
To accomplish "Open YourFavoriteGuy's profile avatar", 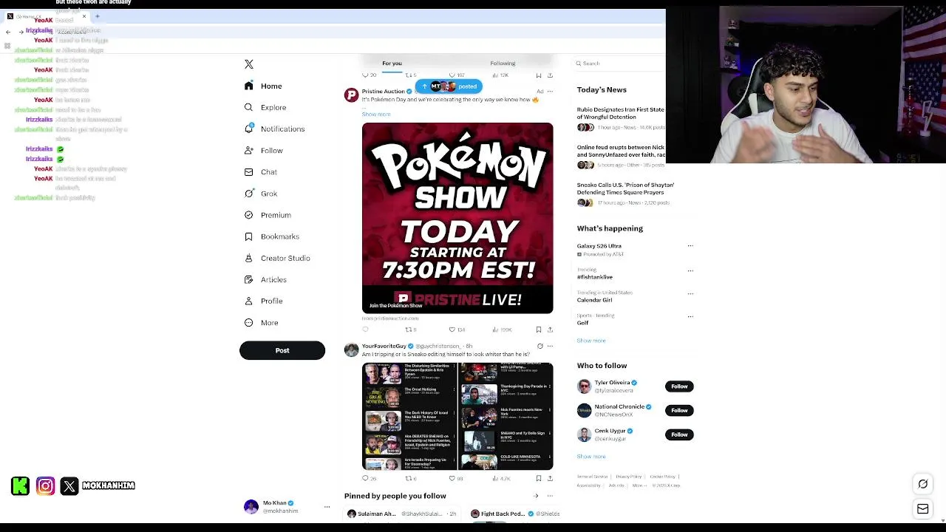I will click(x=352, y=350).
